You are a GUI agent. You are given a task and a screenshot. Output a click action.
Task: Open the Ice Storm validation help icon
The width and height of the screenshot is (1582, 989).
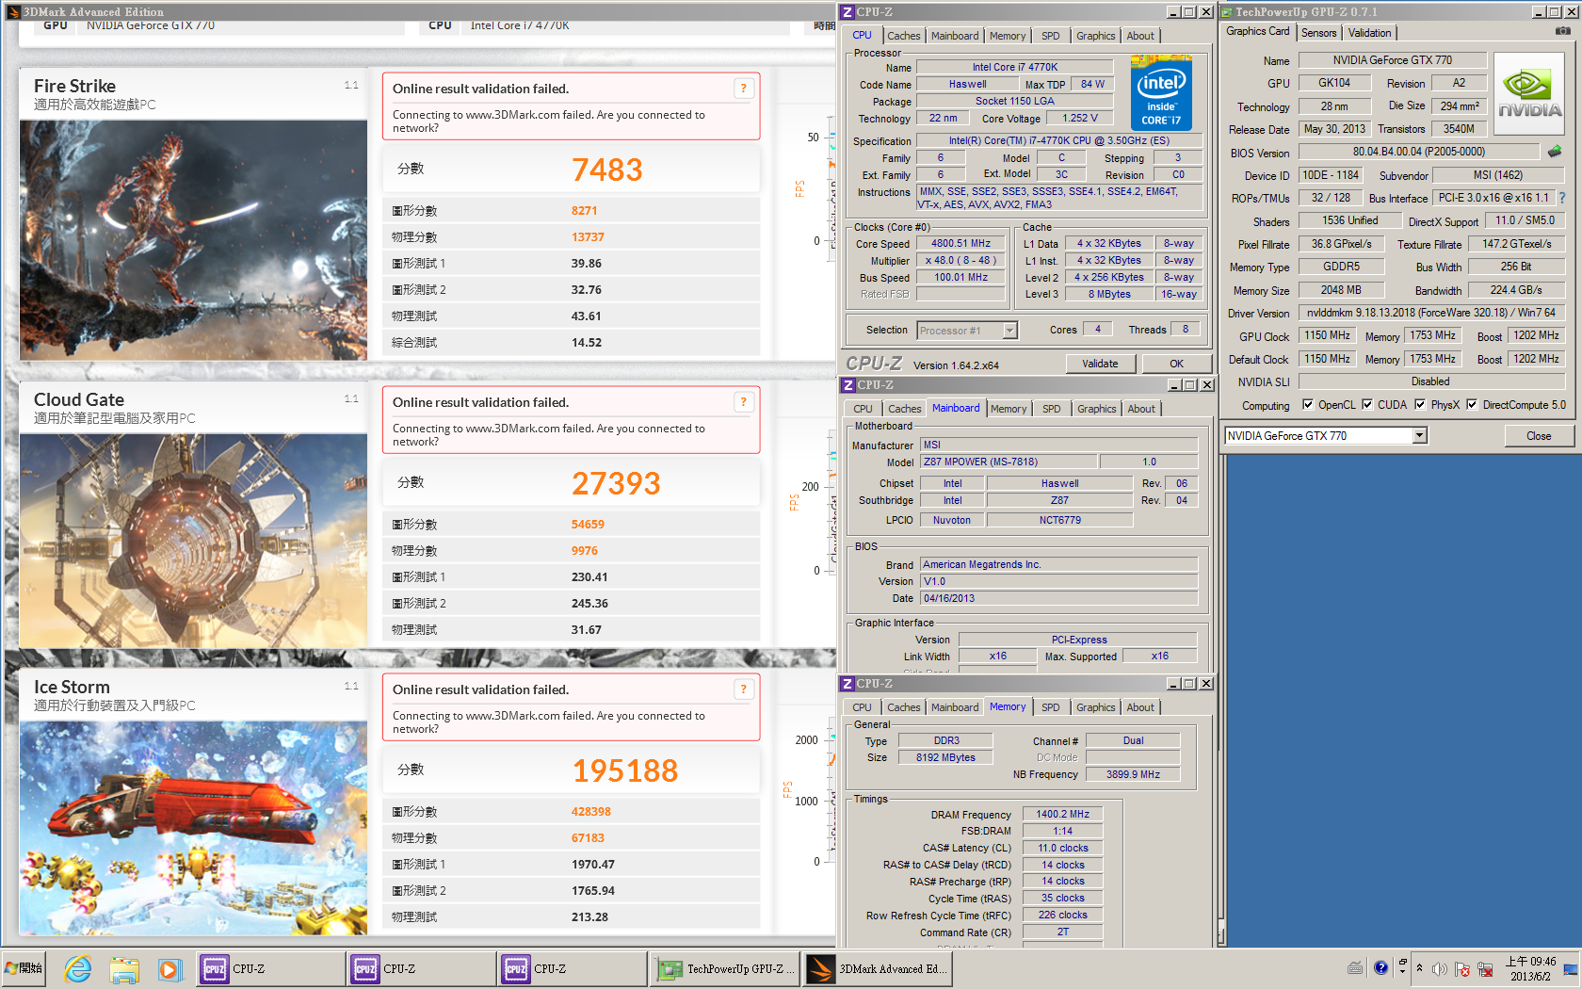743,689
